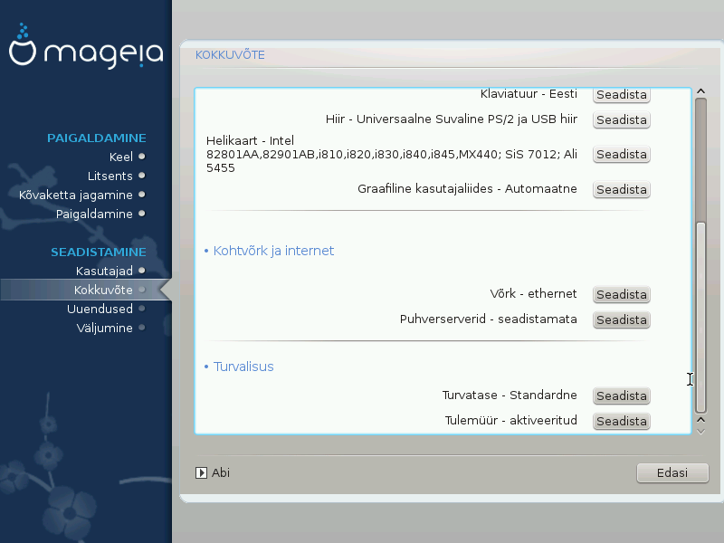Click the vertical scrollbar thumb
The image size is (724, 543).
pyautogui.click(x=700, y=317)
